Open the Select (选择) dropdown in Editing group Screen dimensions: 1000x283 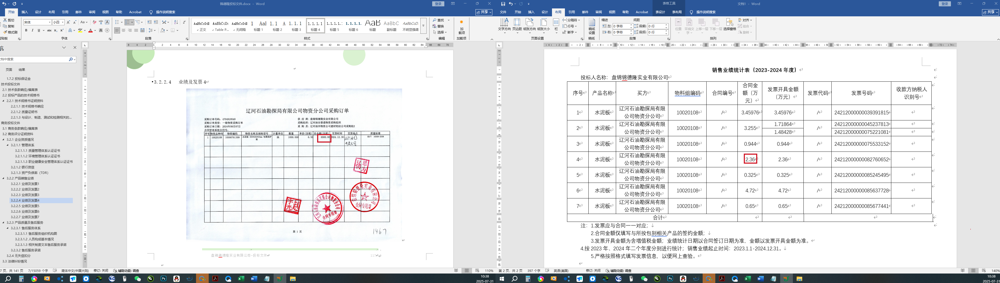click(440, 32)
